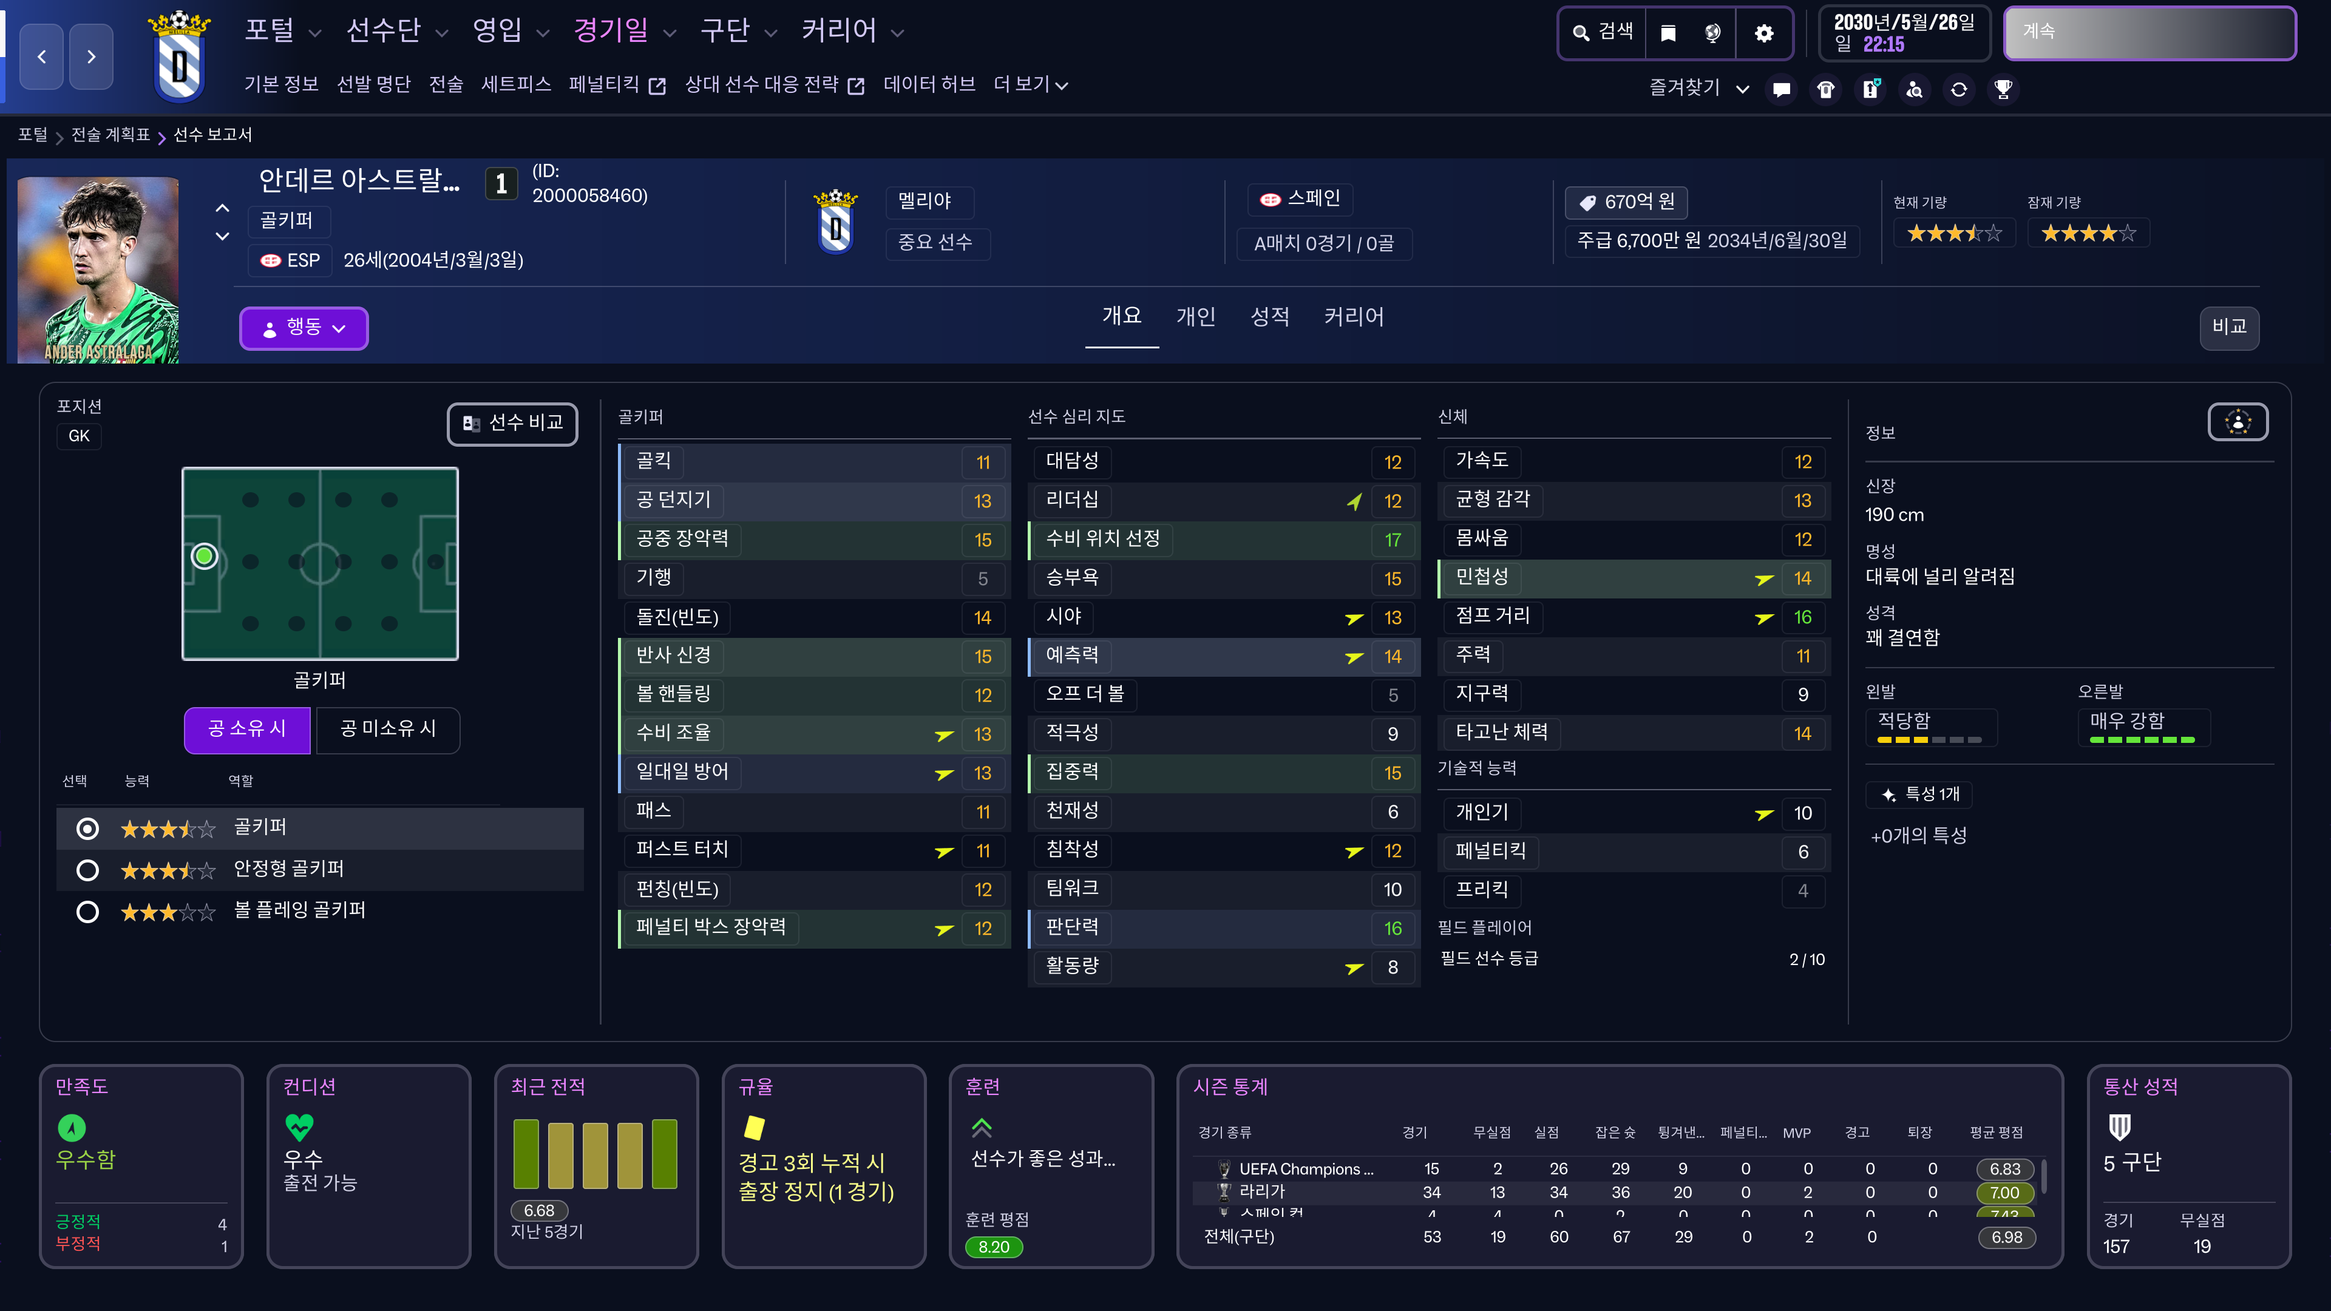2331x1311 pixels.
Task: Click the circular arrows transfer icon
Action: [x=1959, y=90]
